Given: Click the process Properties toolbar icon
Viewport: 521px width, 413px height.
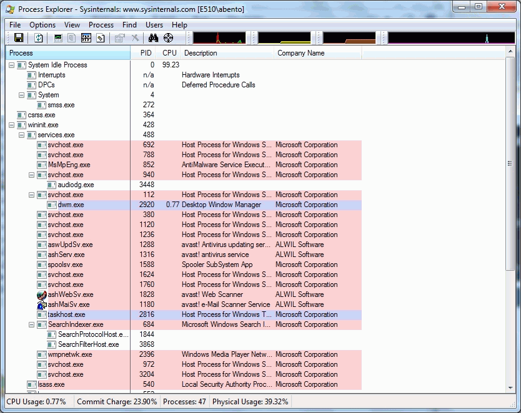Looking at the screenshot, I should pyautogui.click(x=118, y=37).
